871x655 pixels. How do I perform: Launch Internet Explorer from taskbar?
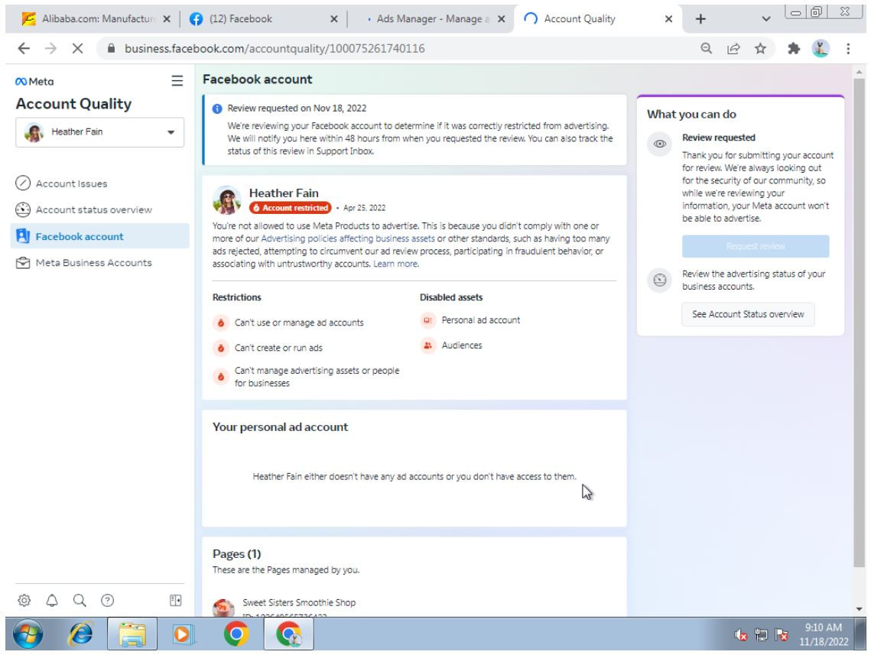(80, 634)
